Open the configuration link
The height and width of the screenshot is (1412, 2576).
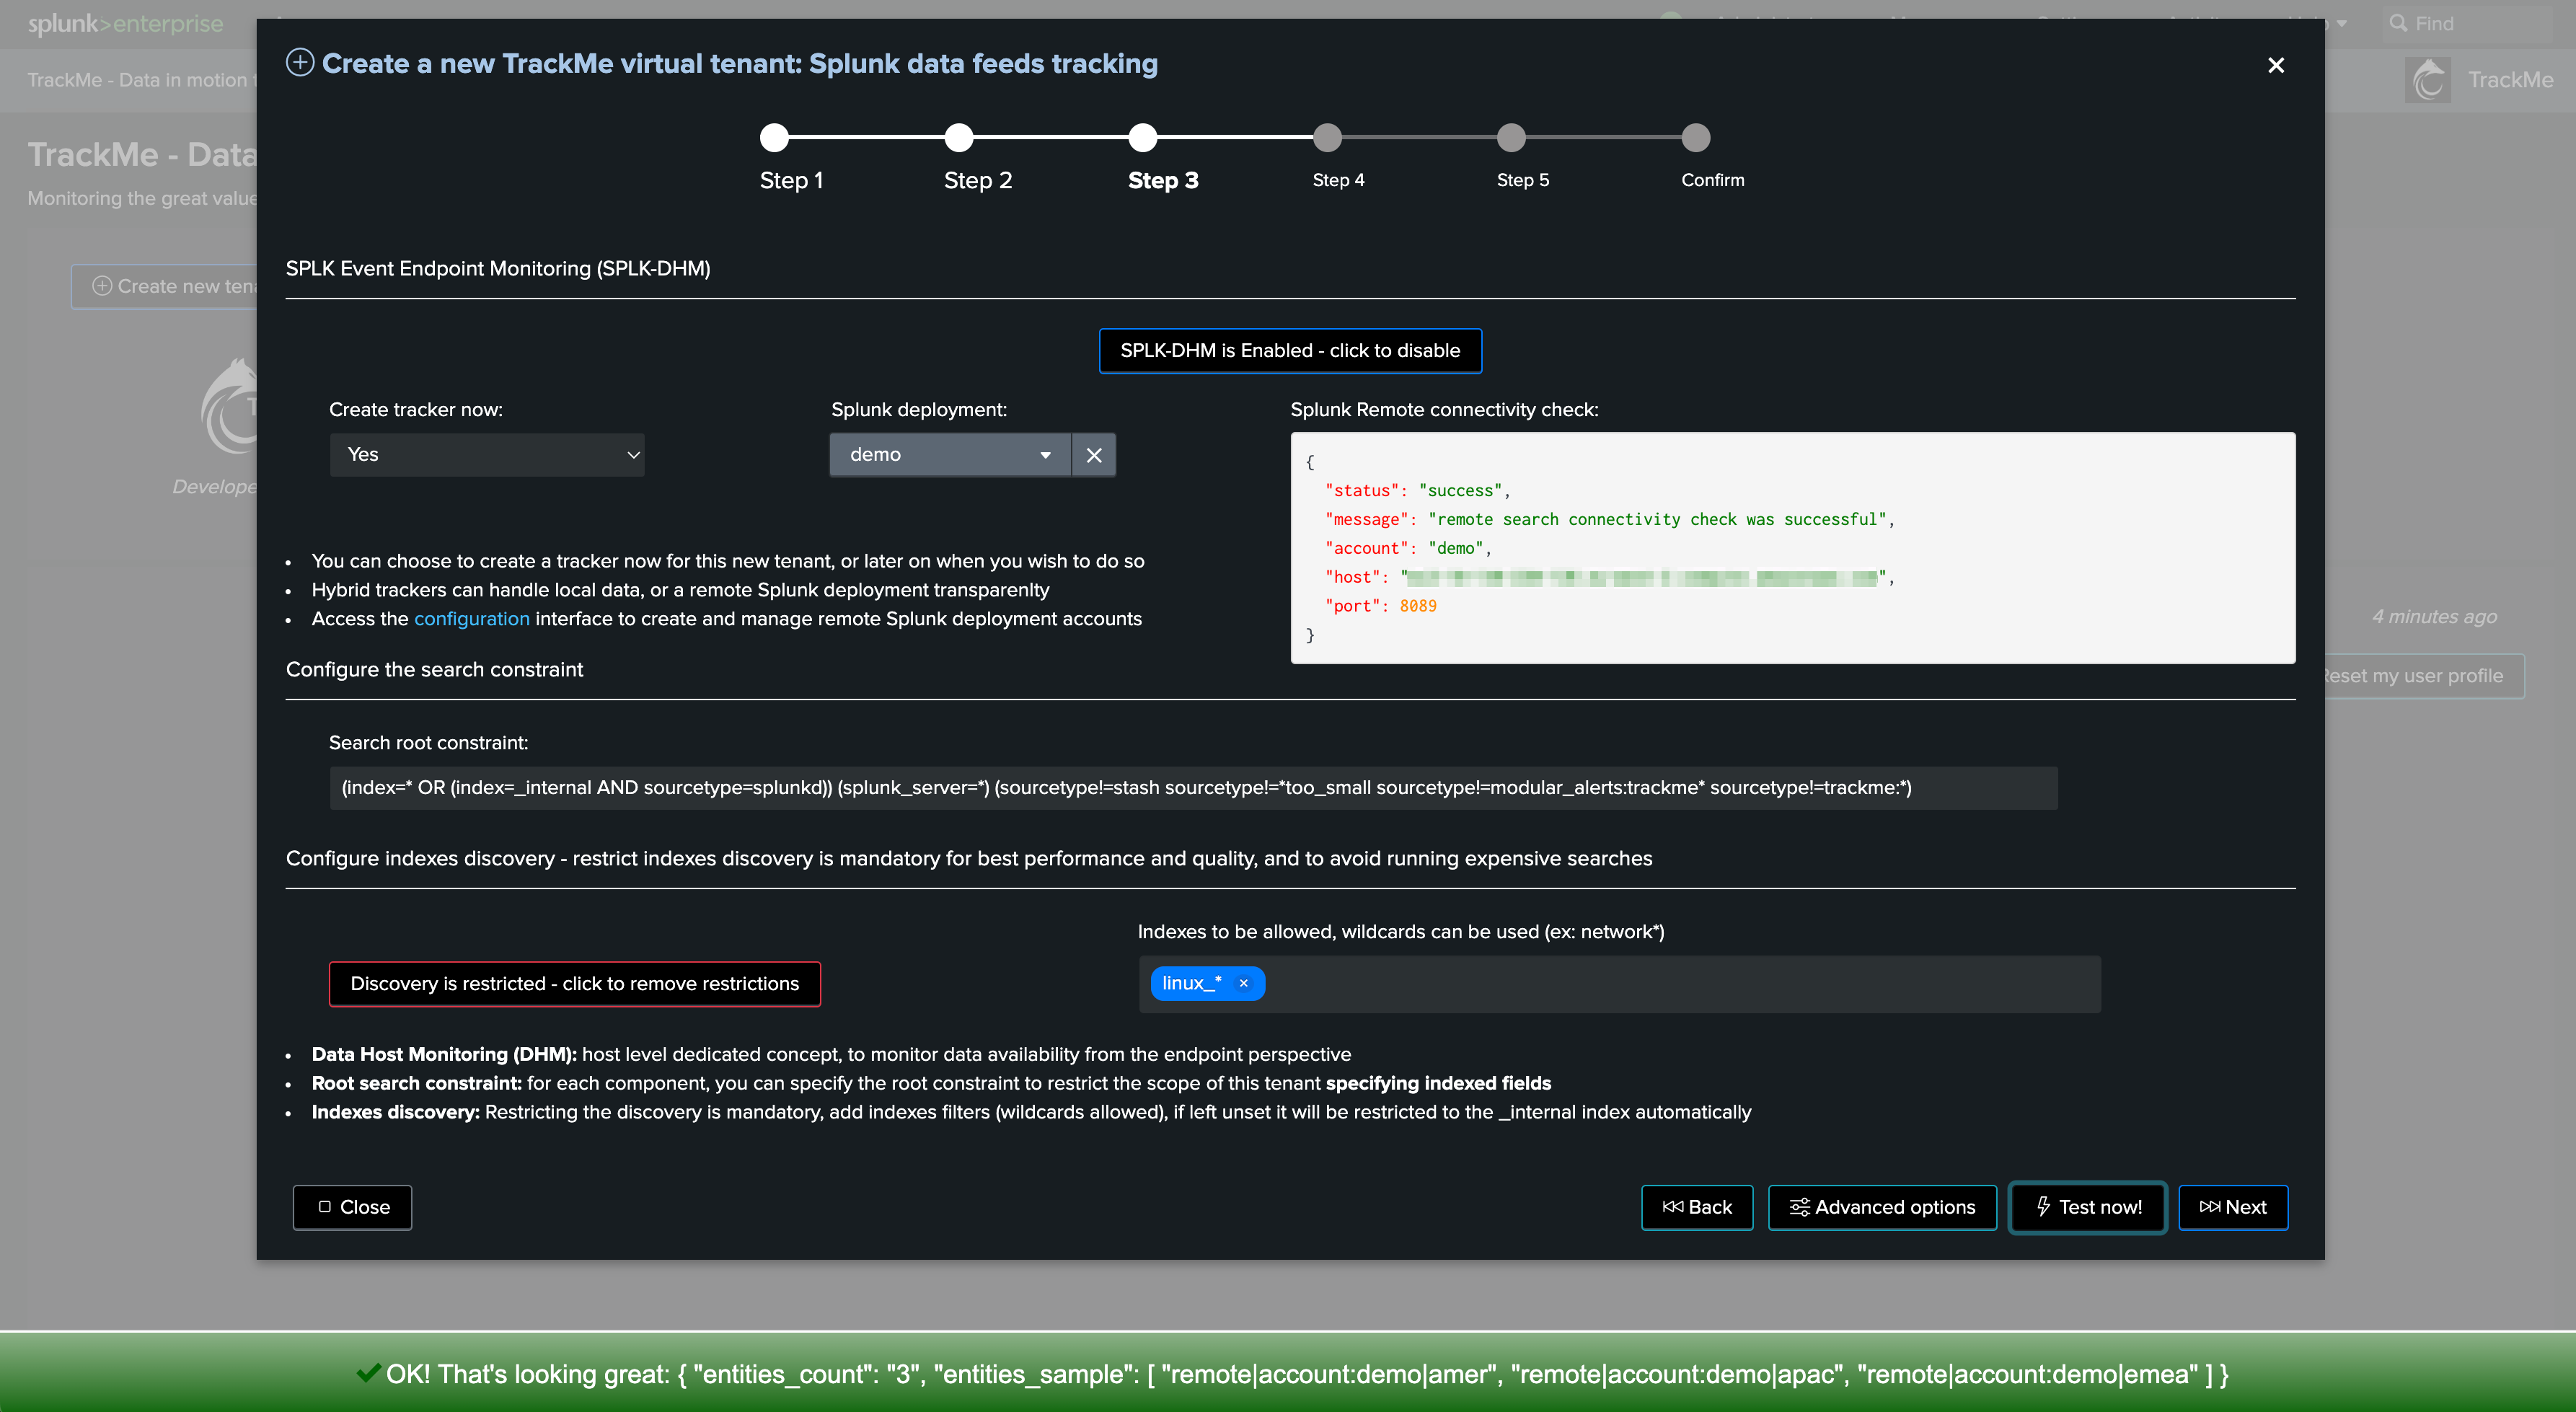click(x=471, y=618)
